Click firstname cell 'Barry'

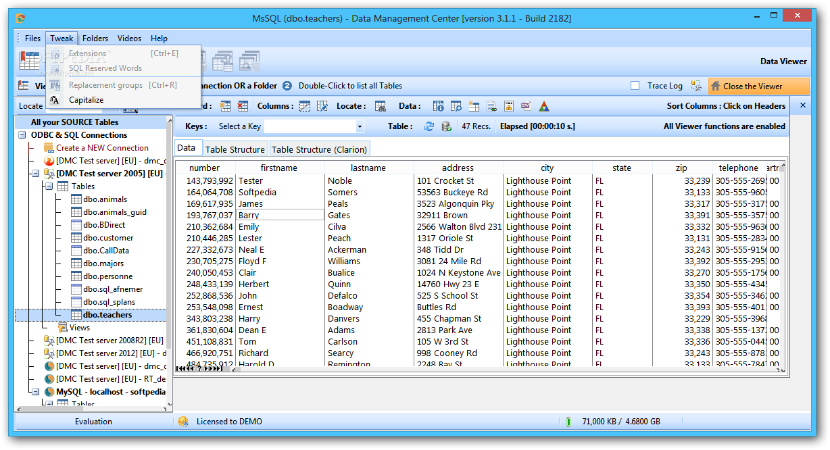point(280,215)
